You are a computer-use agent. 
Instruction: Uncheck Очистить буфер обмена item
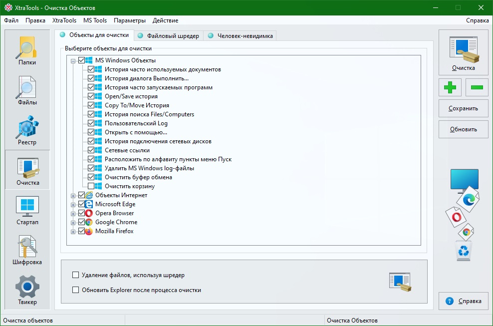[91, 177]
